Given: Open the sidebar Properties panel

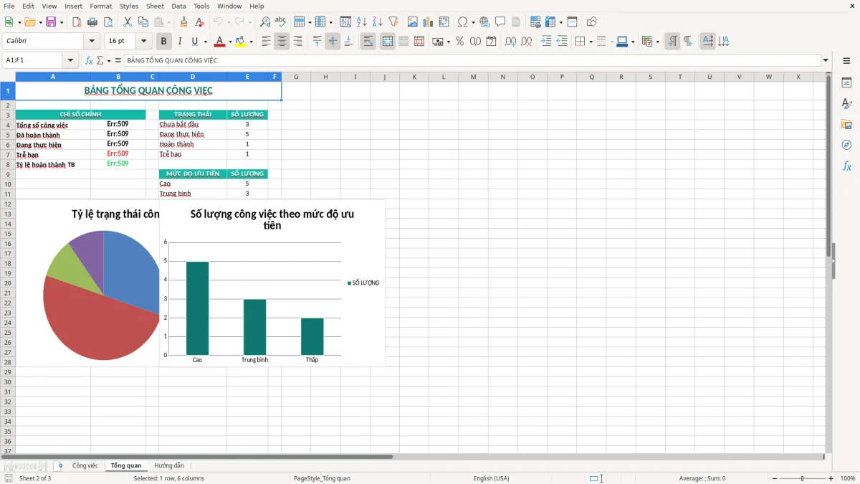Looking at the screenshot, I should tap(846, 83).
